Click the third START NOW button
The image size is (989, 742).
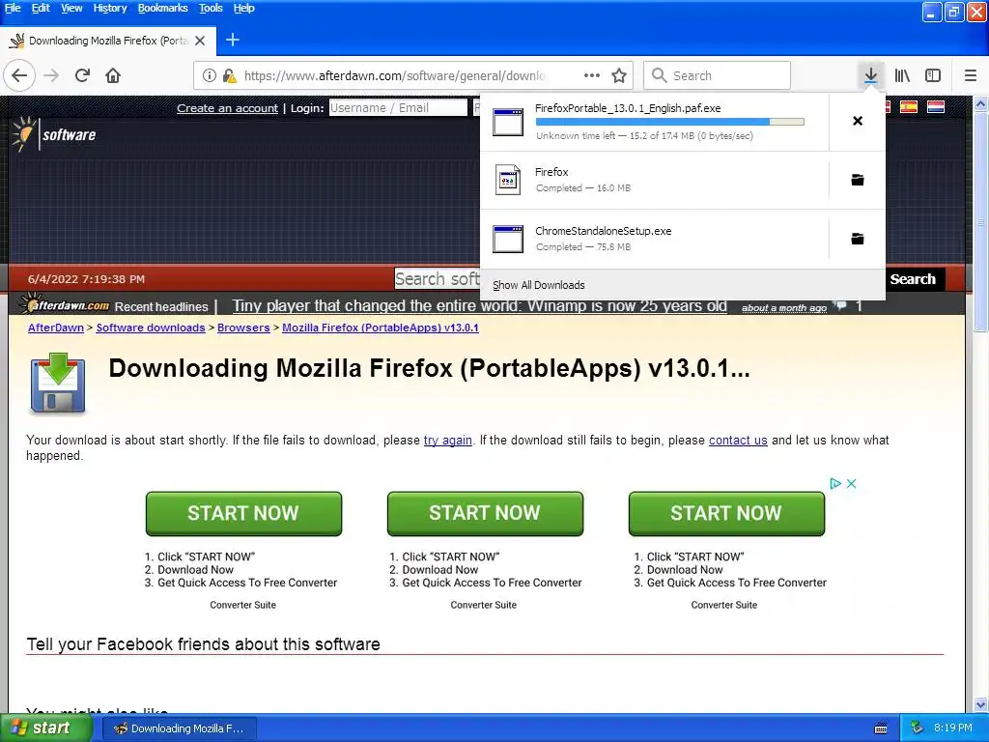coord(726,514)
